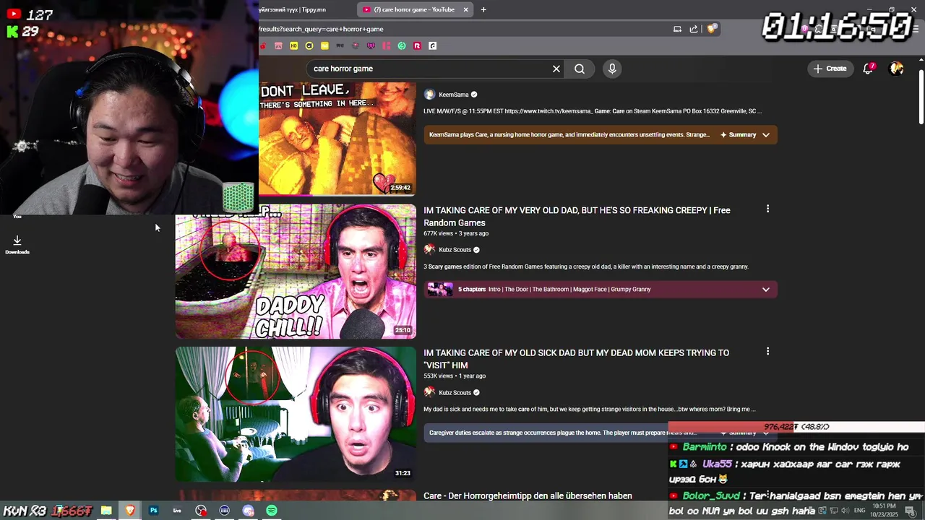Screen dimensions: 925x520
Task: Select the care horror game YouTube tab
Action: tap(413, 9)
